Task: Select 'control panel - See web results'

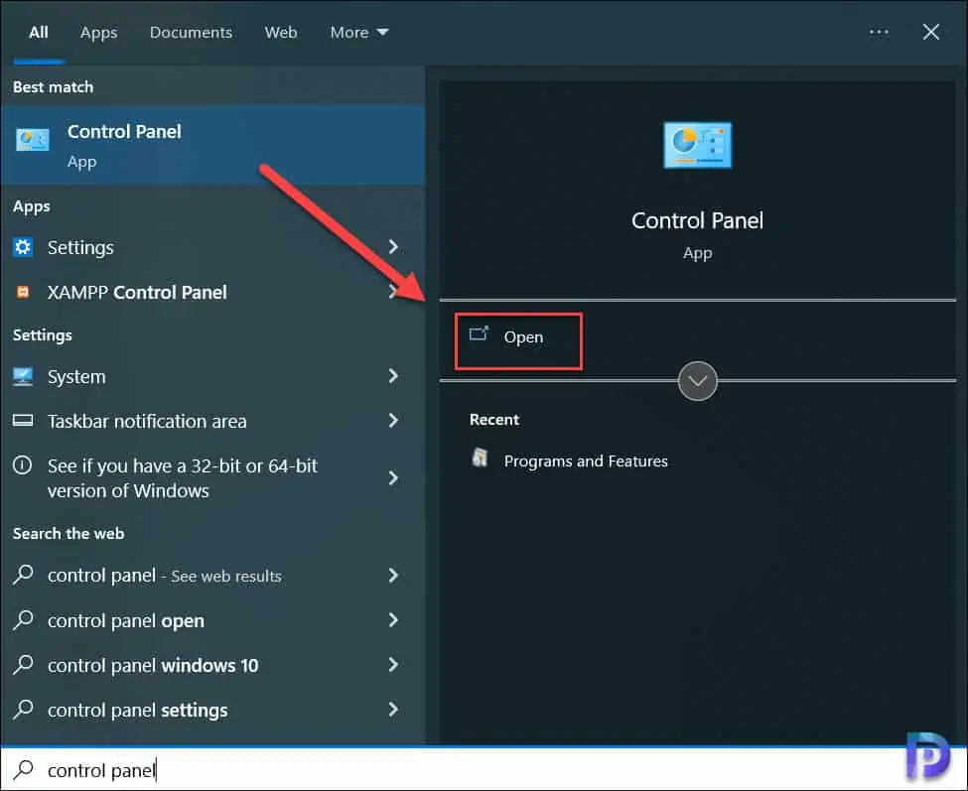Action: click(212, 575)
